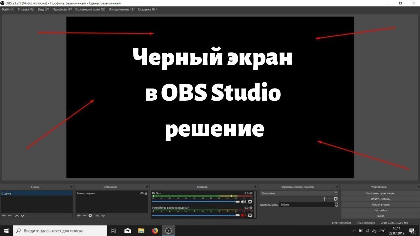This screenshot has width=420, height=236.
Task: Unmute Устройство воспроизведения red speaker icon
Action: (243, 215)
